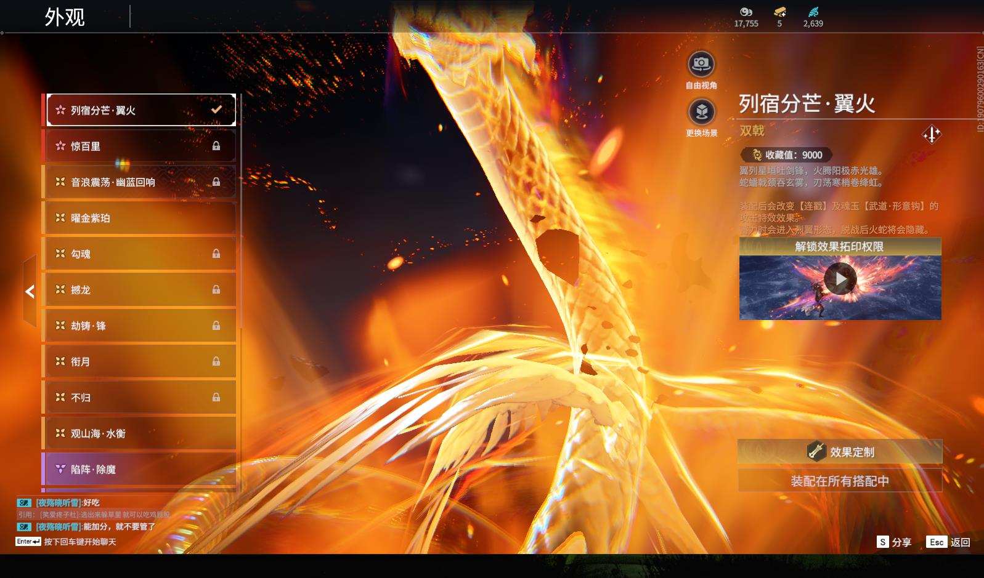Play the skin effect preview video
The height and width of the screenshot is (578, 984).
(x=840, y=279)
